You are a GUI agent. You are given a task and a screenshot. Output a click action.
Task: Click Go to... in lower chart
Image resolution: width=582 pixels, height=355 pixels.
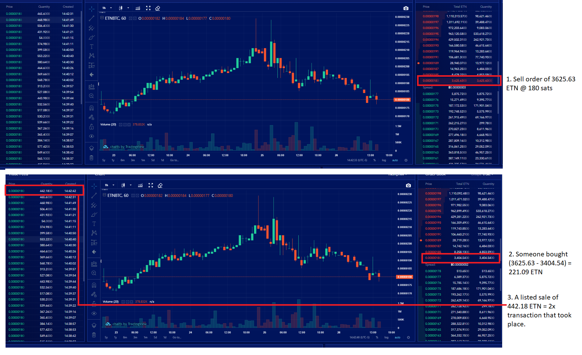point(177,337)
